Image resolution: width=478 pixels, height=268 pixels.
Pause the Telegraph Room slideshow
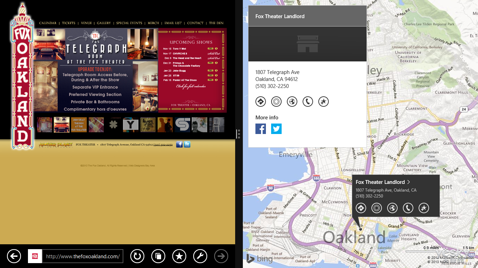click(x=153, y=108)
